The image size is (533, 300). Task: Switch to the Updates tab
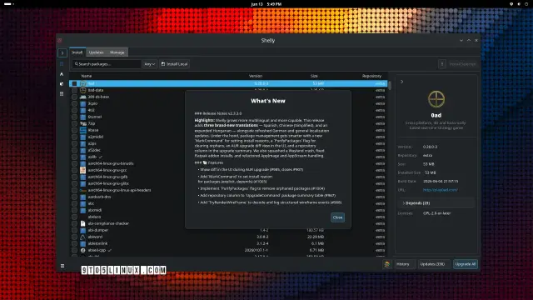(x=96, y=52)
